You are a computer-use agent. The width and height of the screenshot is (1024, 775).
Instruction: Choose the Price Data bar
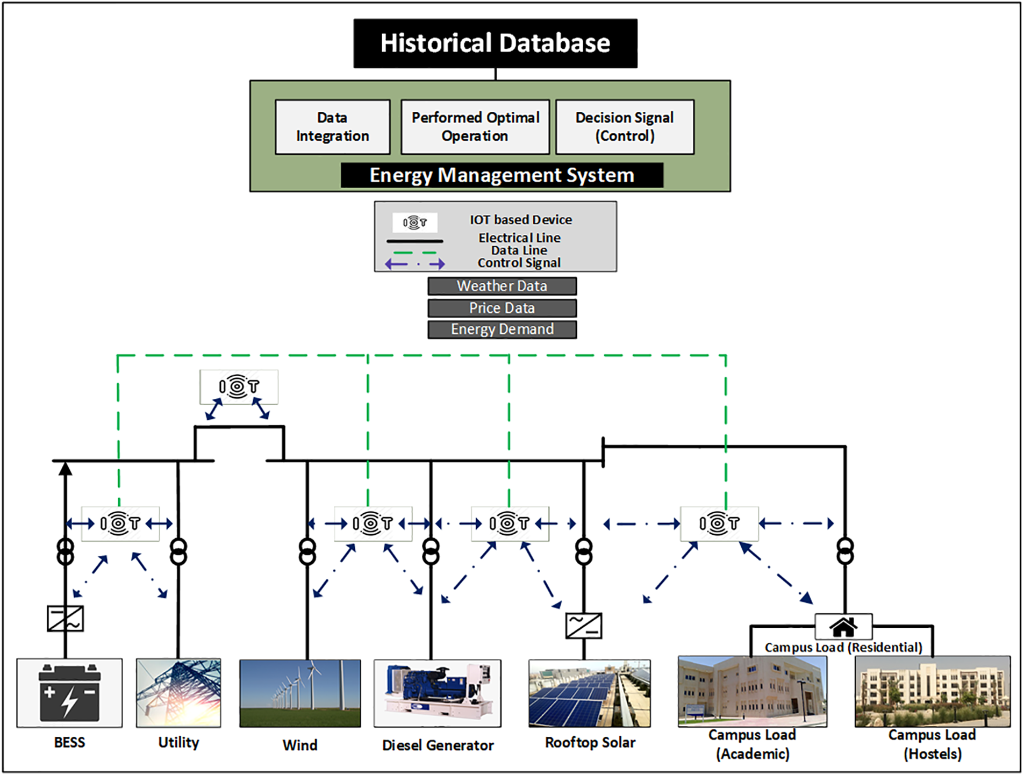[x=502, y=308]
